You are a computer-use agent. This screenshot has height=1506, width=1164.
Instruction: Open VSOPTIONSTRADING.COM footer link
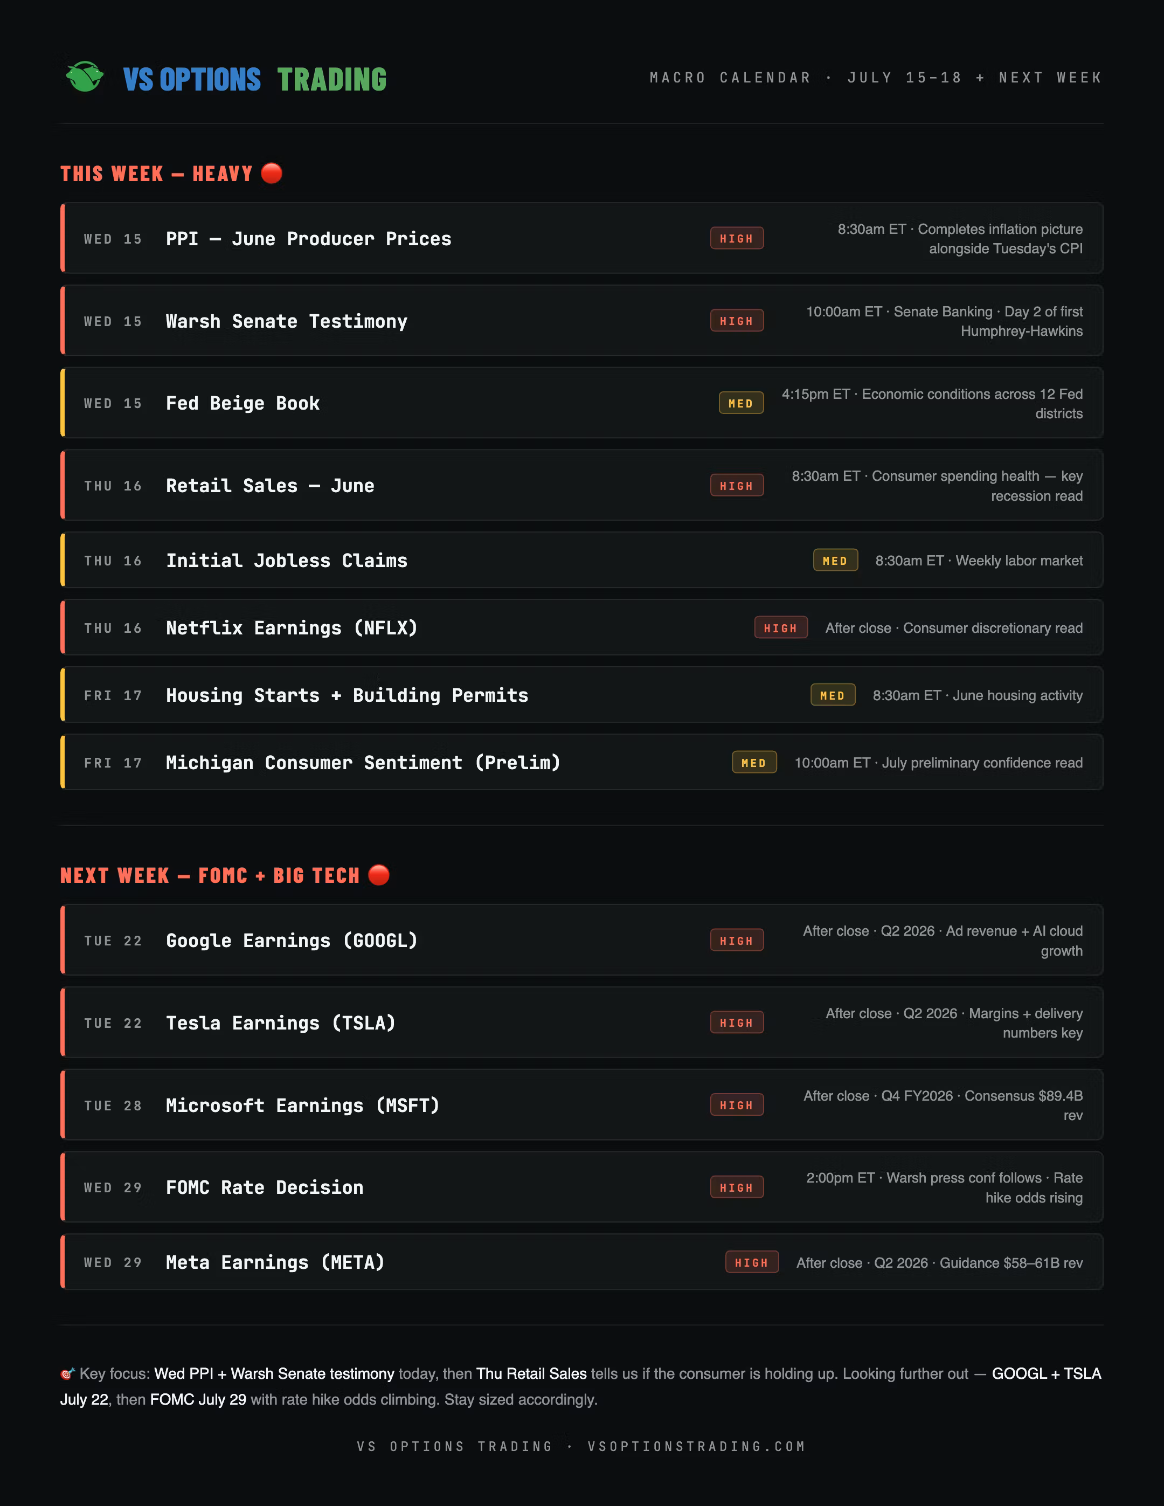[696, 1446]
